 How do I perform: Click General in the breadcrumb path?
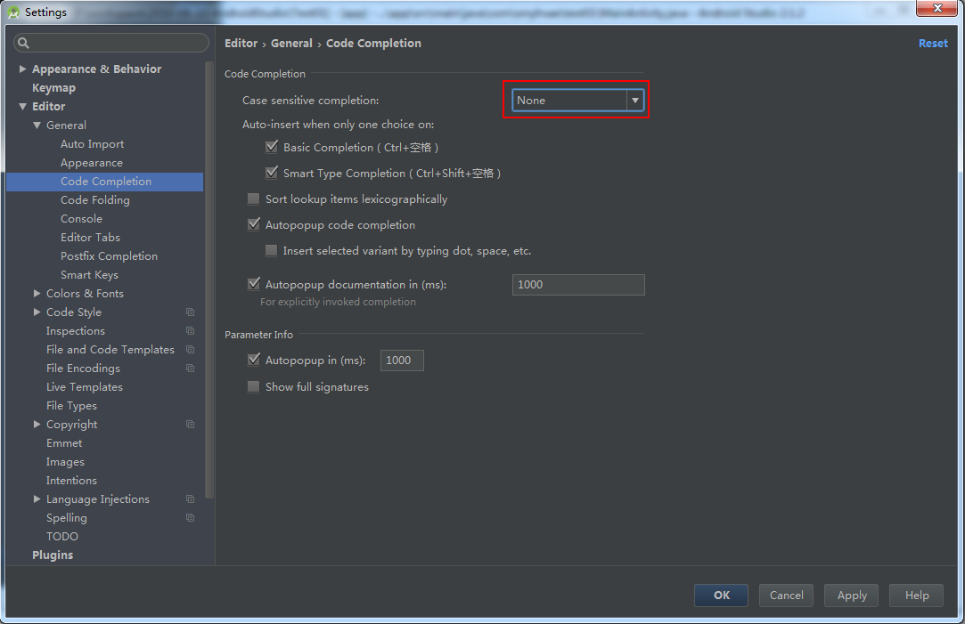click(x=291, y=43)
